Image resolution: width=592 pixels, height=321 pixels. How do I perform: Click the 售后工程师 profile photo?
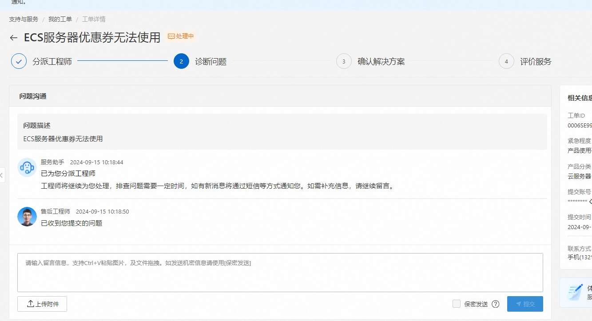27,217
